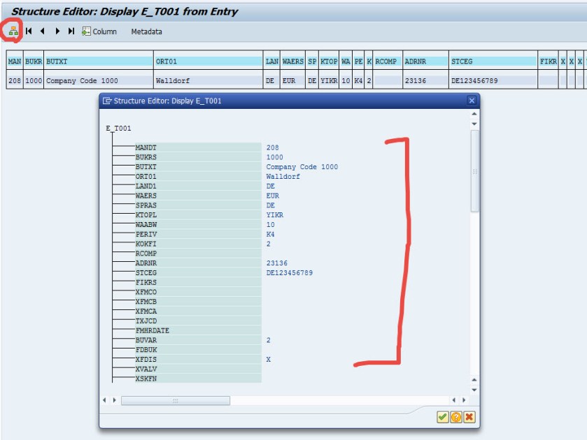This screenshot has width=587, height=440.
Task: Click the scroll-left arrow at right end
Action: point(454,400)
